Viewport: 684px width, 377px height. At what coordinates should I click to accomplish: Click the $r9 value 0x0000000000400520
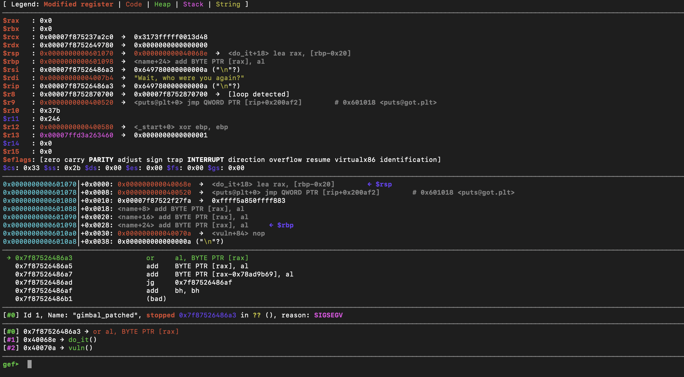pyautogui.click(x=77, y=103)
